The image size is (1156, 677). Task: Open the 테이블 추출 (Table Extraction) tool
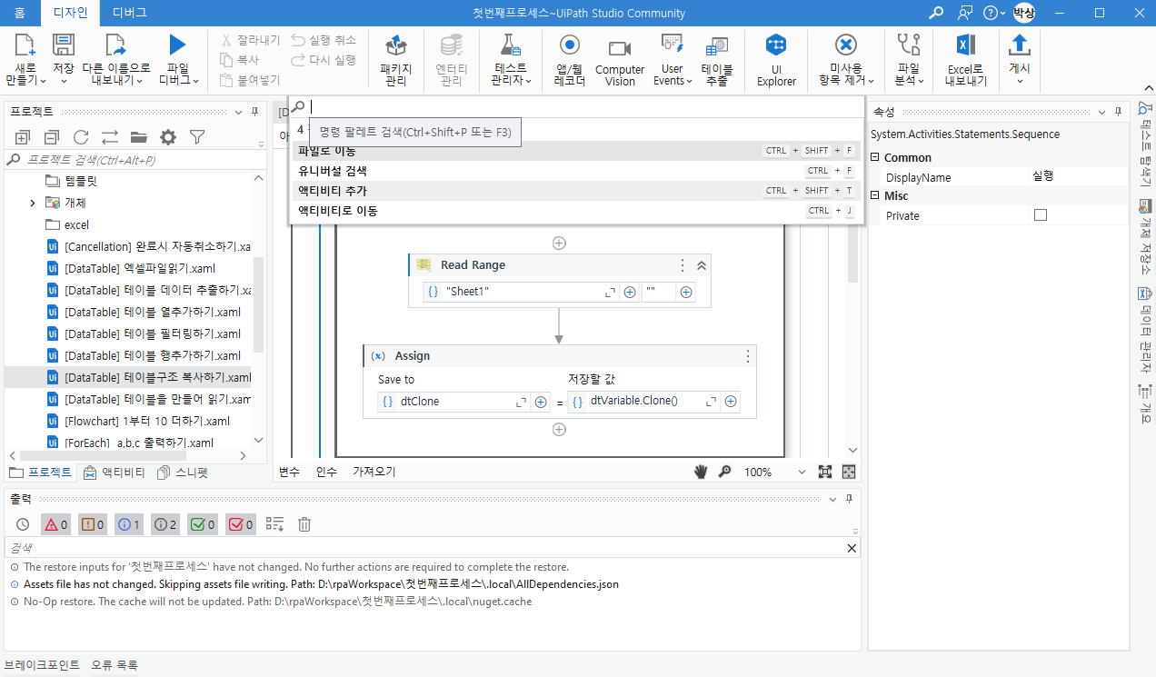[716, 46]
